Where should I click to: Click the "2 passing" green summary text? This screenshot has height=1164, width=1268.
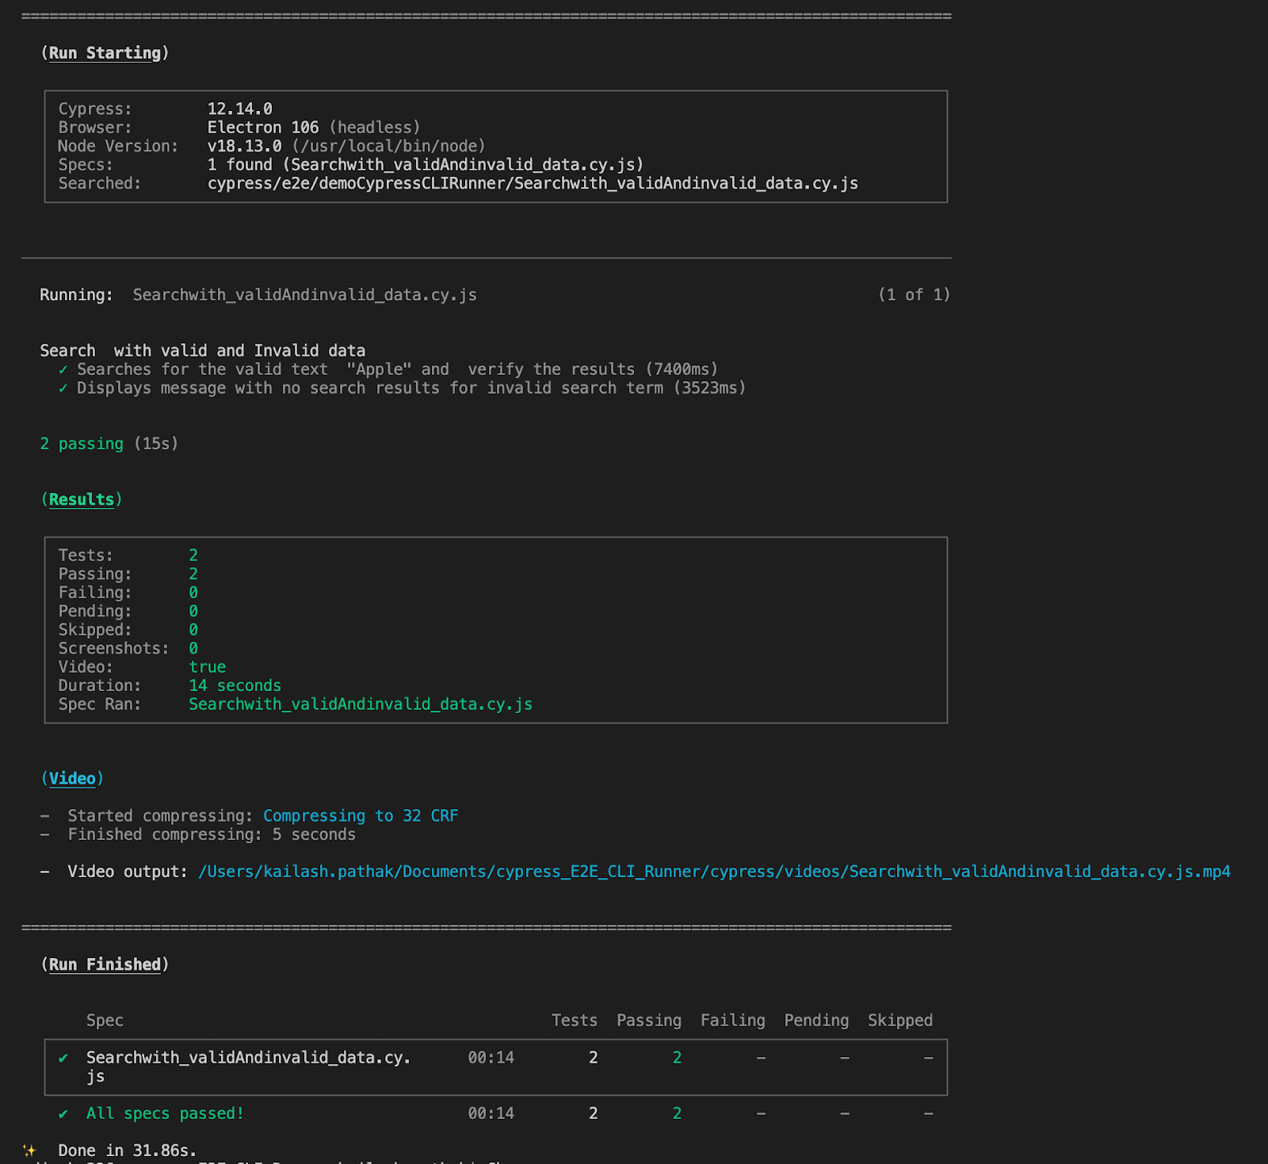82,444
